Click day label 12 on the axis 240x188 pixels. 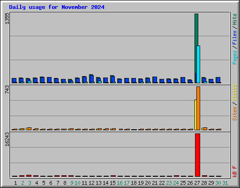coord(91,183)
